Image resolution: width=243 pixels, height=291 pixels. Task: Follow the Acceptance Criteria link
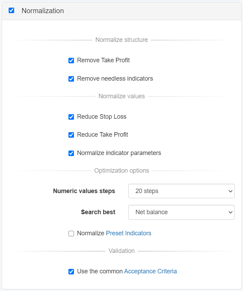[150, 271]
